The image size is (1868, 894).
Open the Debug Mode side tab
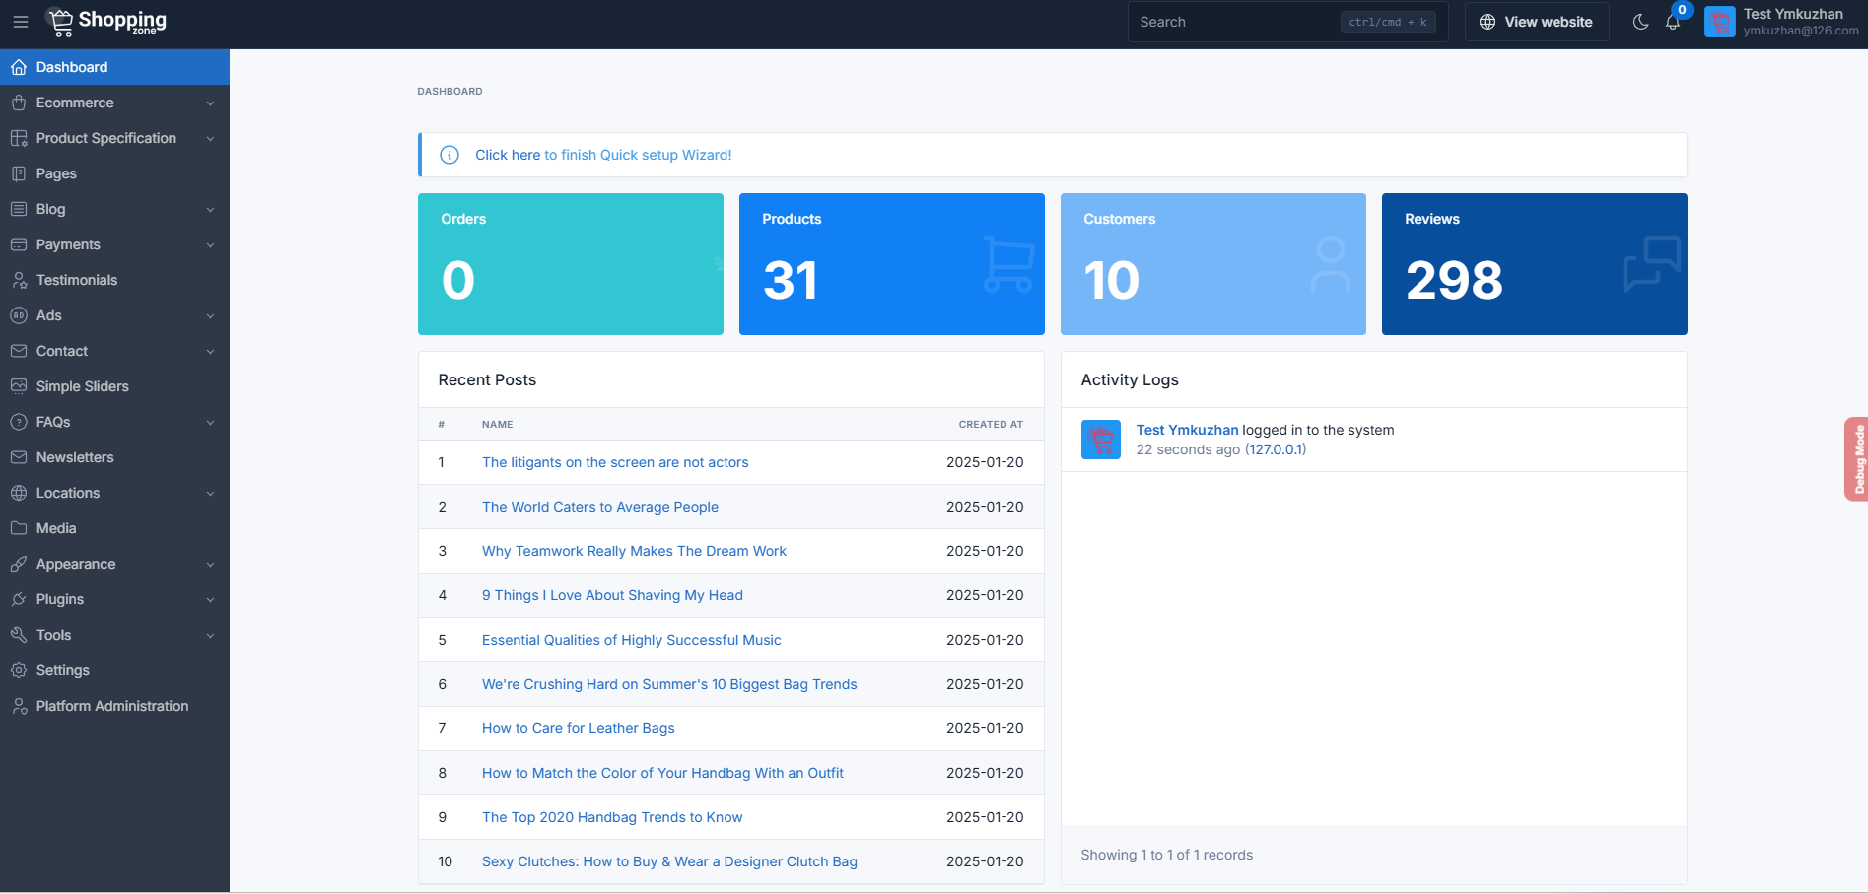point(1856,459)
